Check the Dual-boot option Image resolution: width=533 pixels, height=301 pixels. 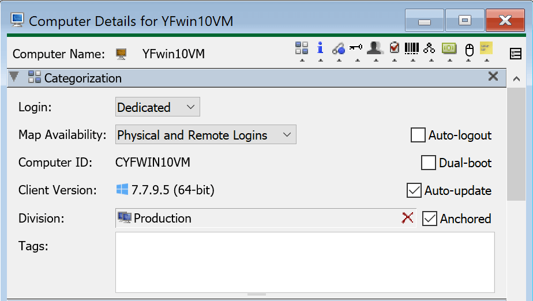(429, 163)
